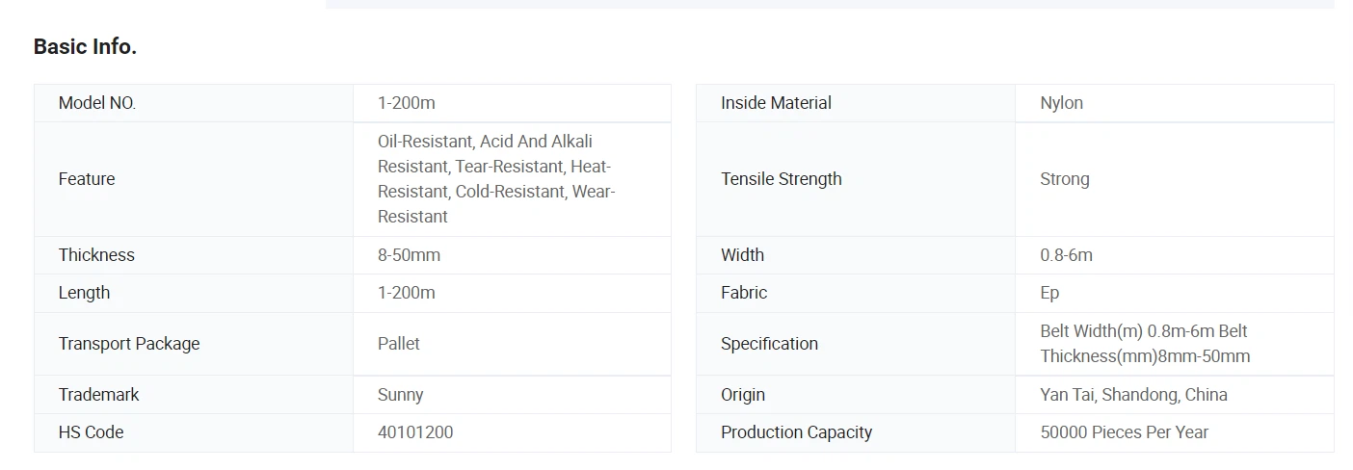Click the Basic Info. heading

click(x=85, y=46)
